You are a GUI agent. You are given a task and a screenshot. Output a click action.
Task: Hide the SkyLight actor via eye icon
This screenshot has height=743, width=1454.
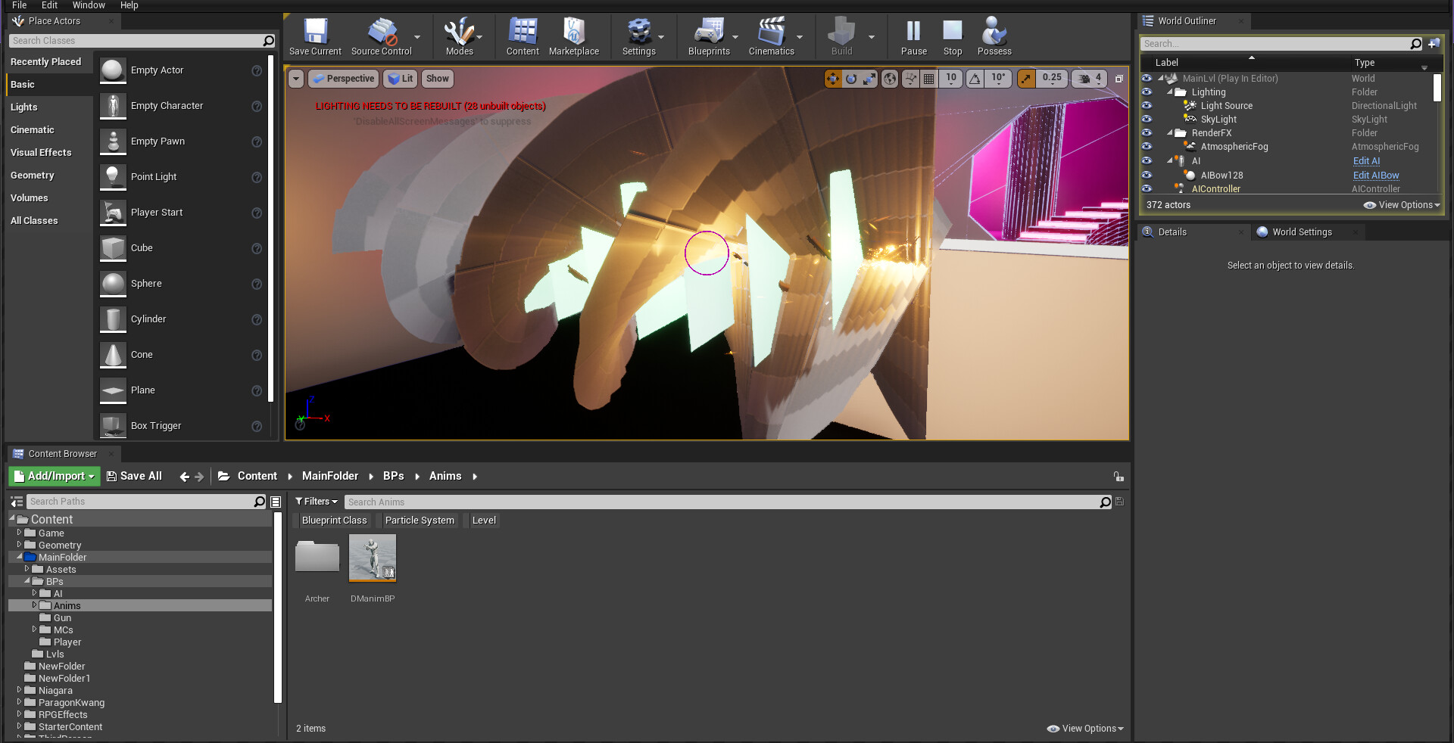click(x=1147, y=120)
